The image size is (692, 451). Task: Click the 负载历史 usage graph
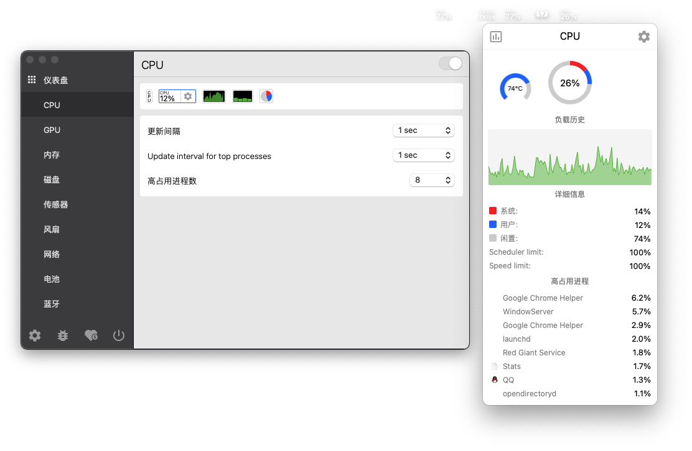click(569, 157)
